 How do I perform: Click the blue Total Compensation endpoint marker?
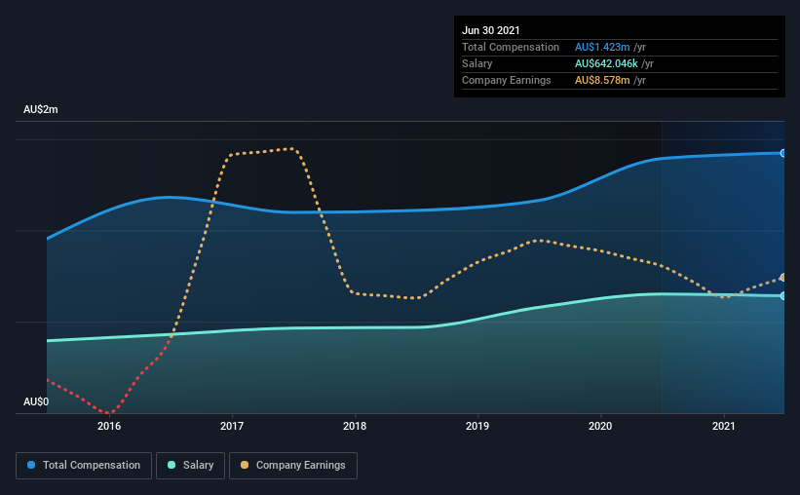[782, 153]
